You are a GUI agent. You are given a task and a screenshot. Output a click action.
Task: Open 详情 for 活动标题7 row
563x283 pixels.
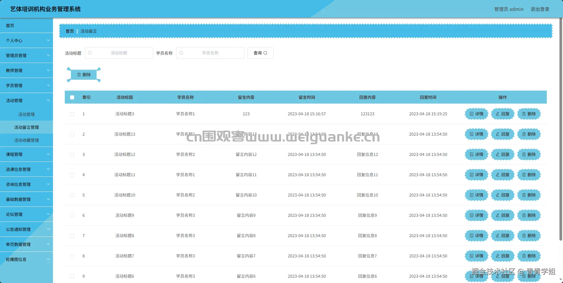point(476,256)
